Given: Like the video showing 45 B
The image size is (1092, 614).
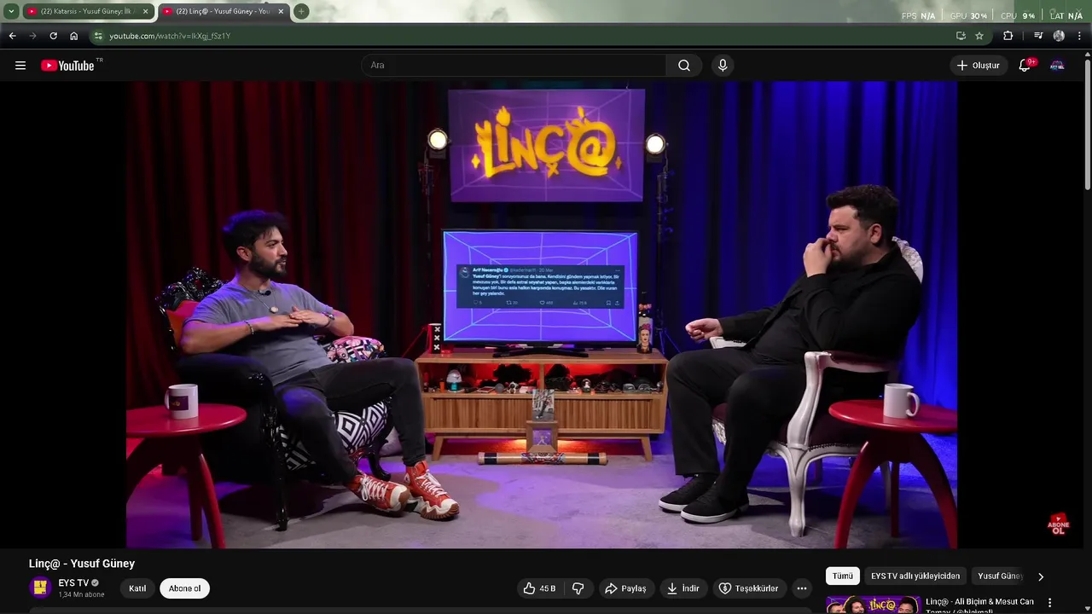Looking at the screenshot, I should click(x=540, y=588).
